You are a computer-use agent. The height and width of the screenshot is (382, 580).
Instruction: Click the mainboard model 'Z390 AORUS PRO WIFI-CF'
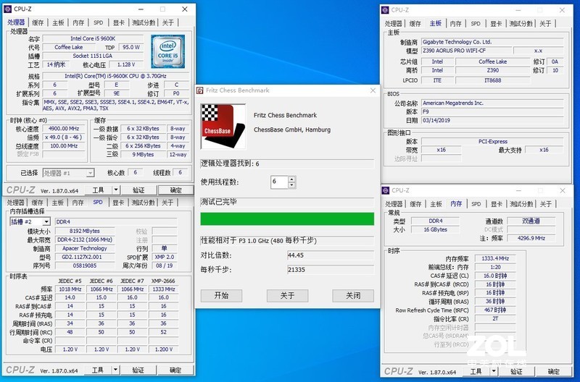pyautogui.click(x=467, y=51)
